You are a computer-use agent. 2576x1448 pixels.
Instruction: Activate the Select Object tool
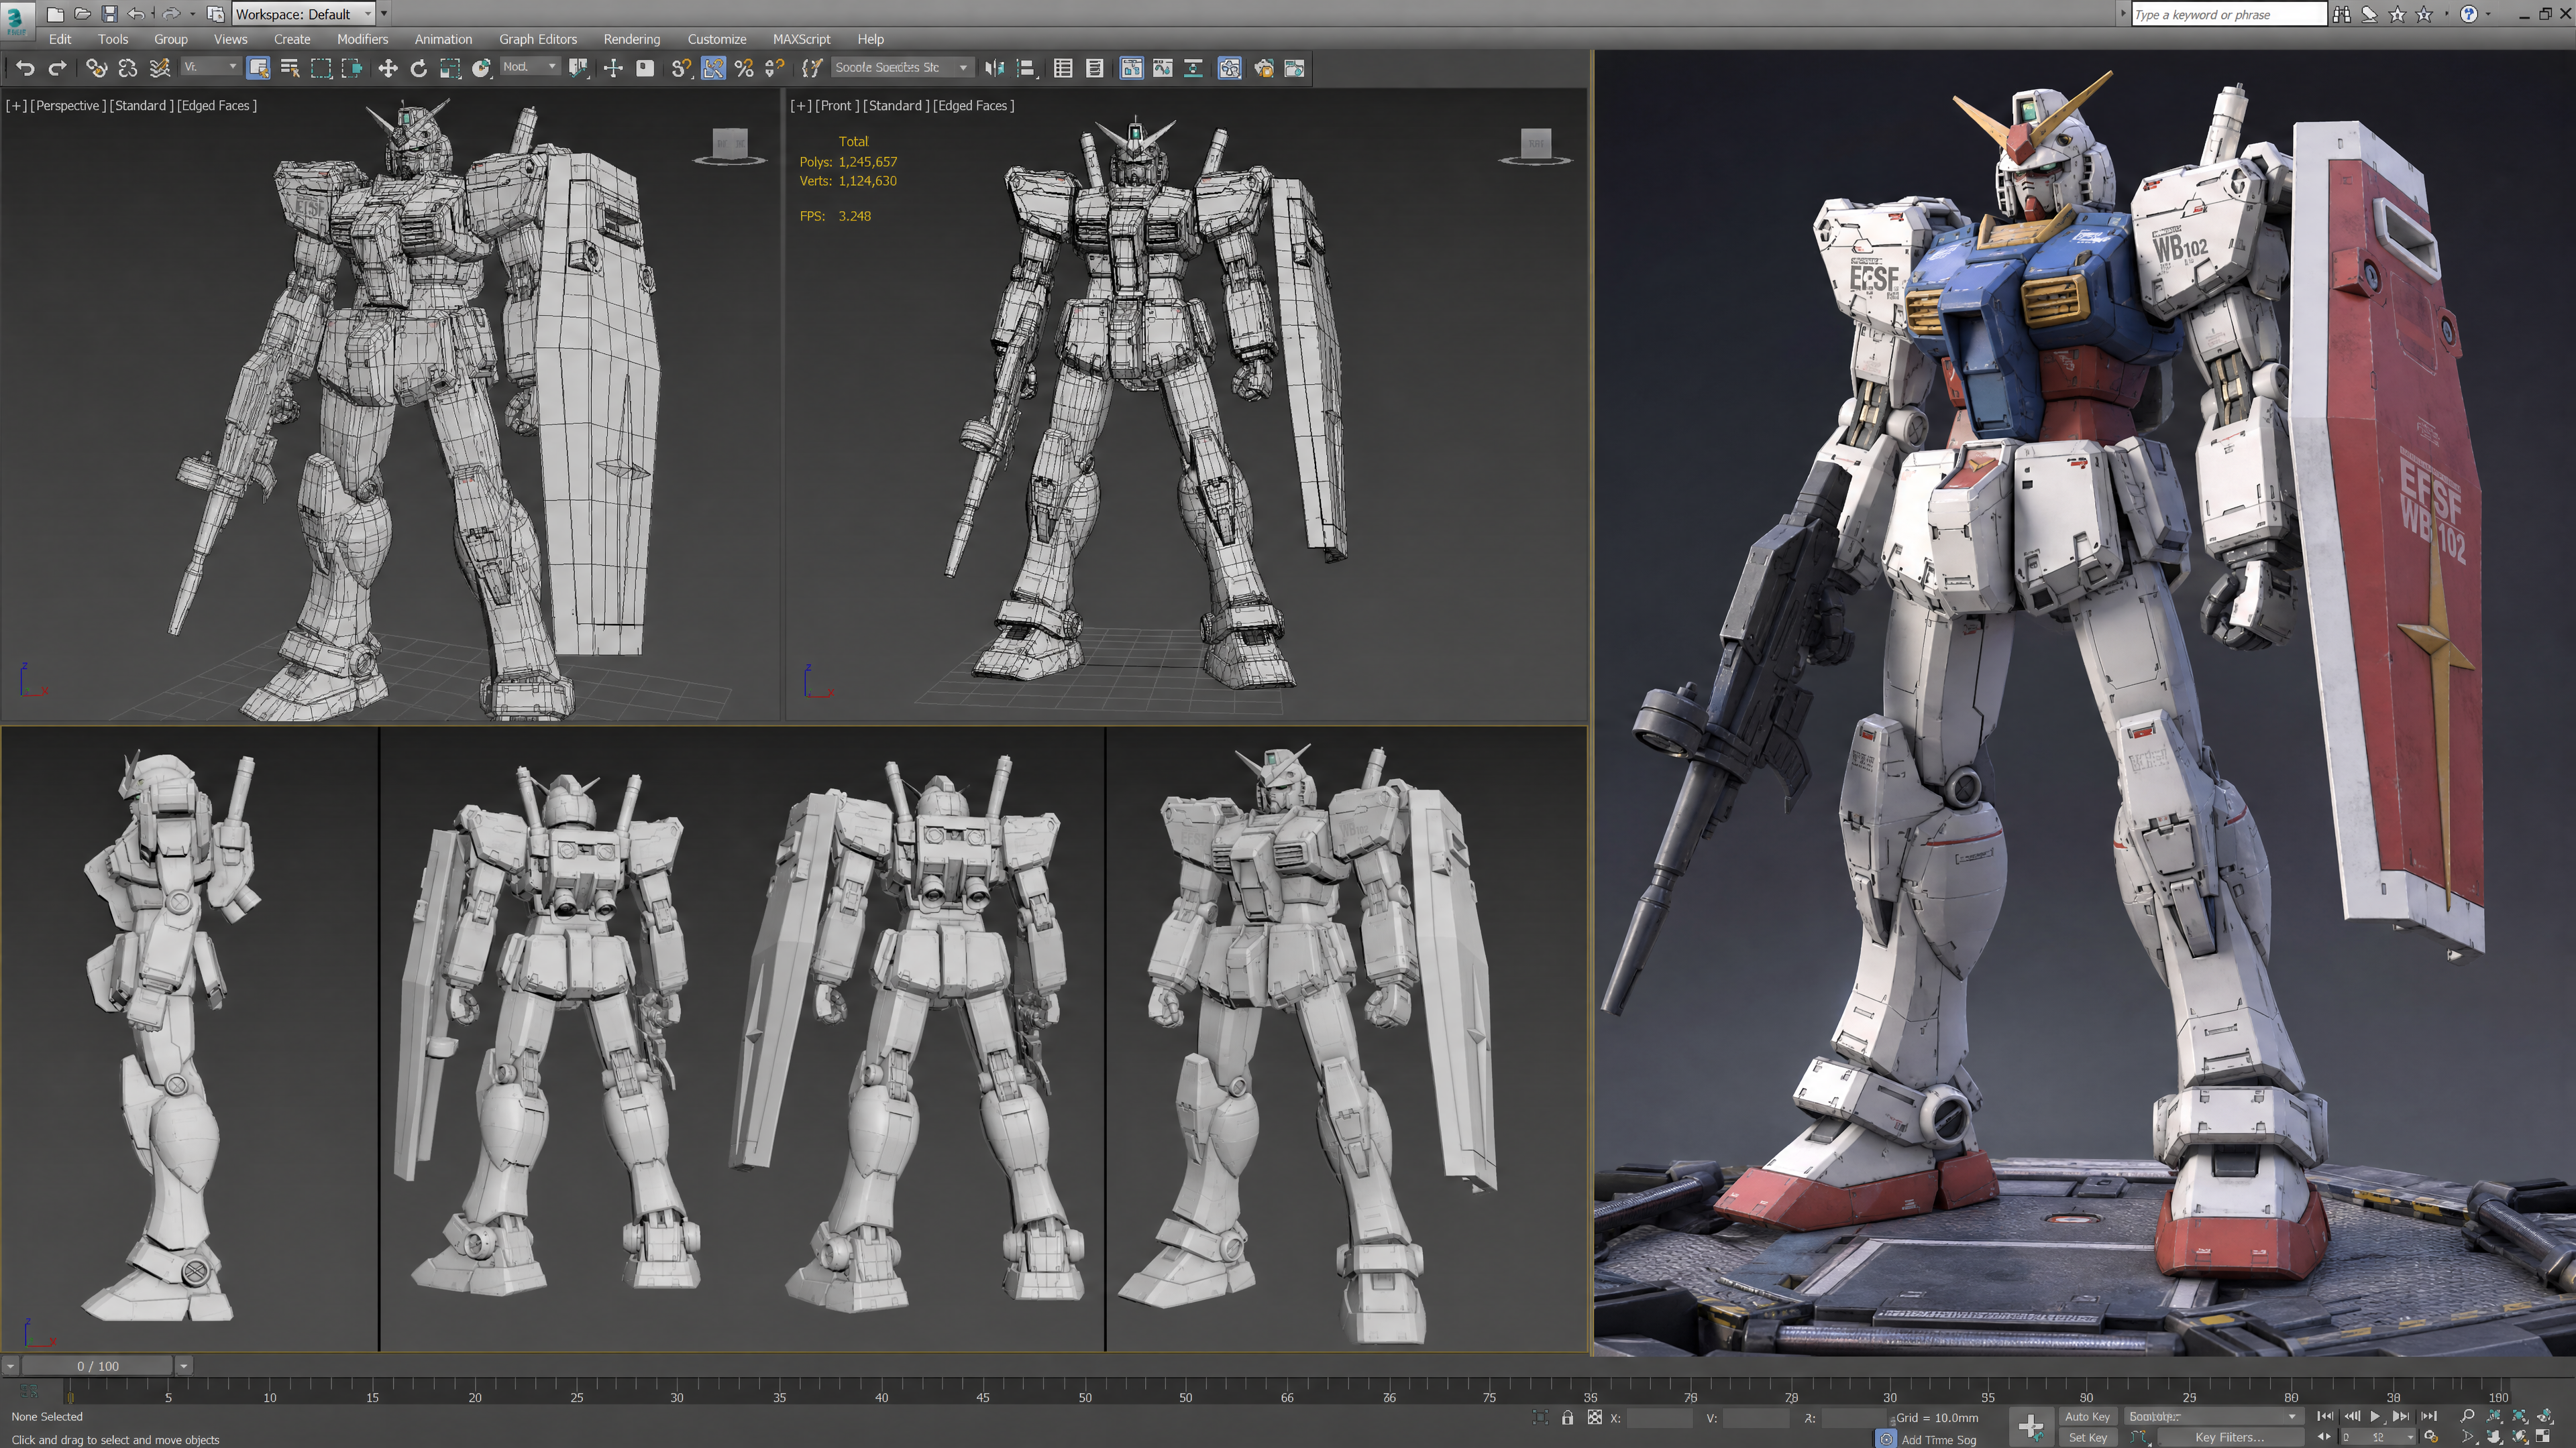(258, 68)
